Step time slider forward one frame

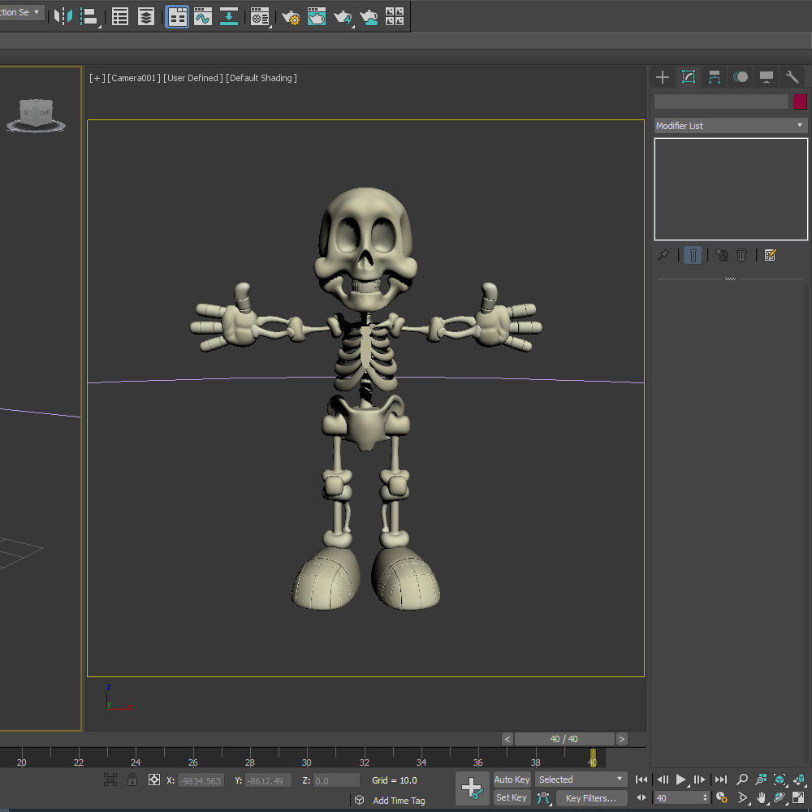click(622, 739)
